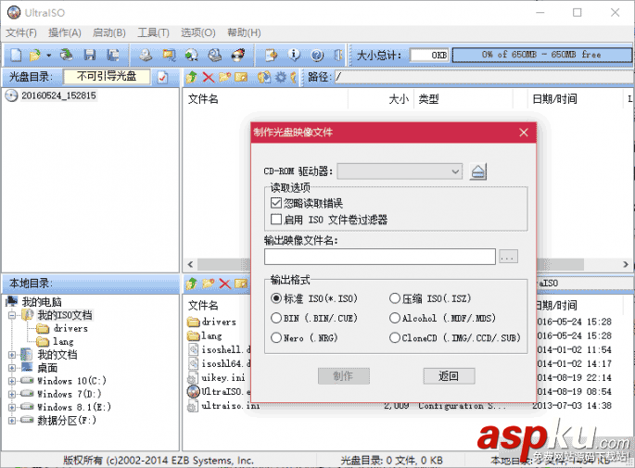
Task: Click the 返回 button in dialog
Action: tap(449, 376)
